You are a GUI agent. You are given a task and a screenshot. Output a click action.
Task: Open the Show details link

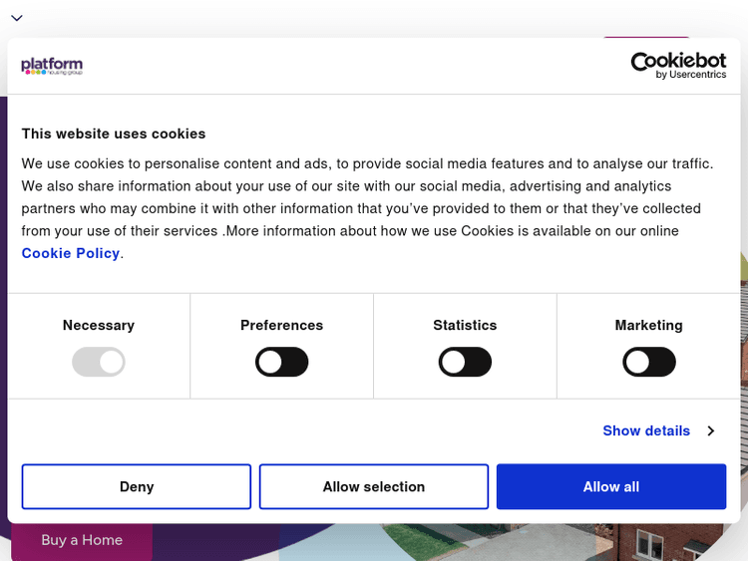pyautogui.click(x=646, y=431)
